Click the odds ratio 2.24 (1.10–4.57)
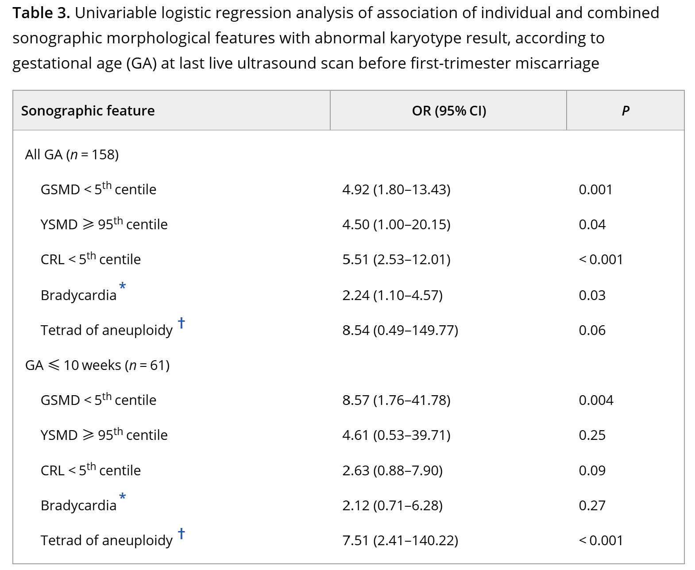This screenshot has width=695, height=570. tap(392, 295)
